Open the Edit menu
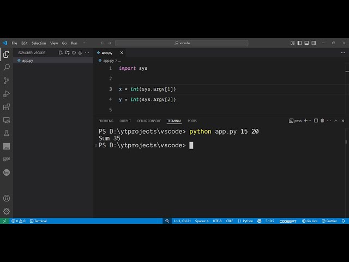 pyautogui.click(x=24, y=43)
